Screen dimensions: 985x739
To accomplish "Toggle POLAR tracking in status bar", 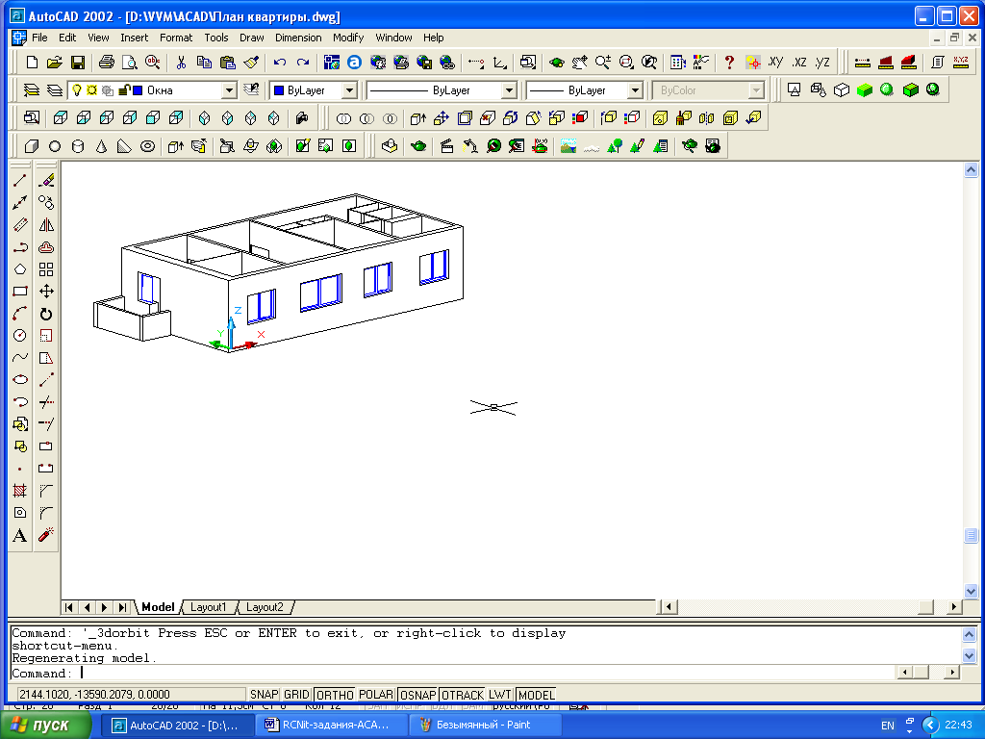I will (x=376, y=695).
